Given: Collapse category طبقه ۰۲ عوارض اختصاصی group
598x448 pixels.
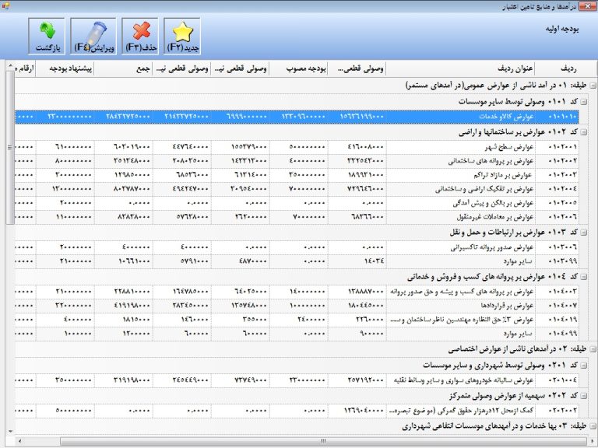Looking at the screenshot, I should [x=593, y=349].
